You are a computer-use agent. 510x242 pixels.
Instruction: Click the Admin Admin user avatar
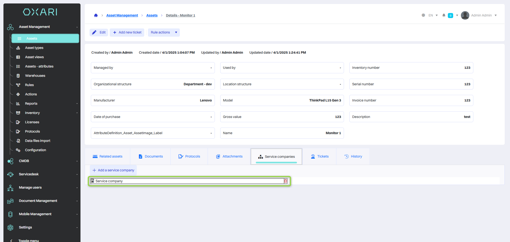[465, 15]
